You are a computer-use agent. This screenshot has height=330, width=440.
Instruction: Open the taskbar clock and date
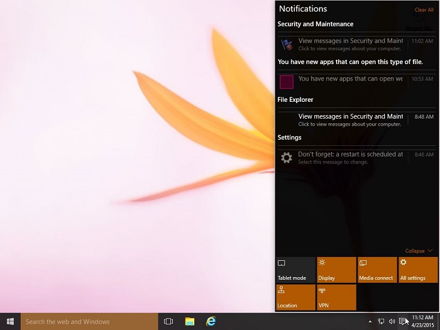click(422, 322)
